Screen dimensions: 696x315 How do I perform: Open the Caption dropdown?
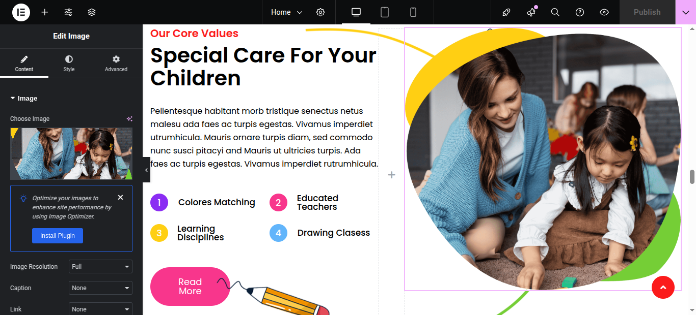coord(100,288)
